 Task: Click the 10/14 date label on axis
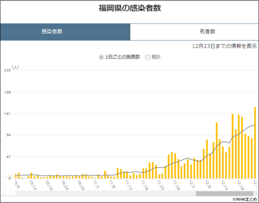click(33, 185)
